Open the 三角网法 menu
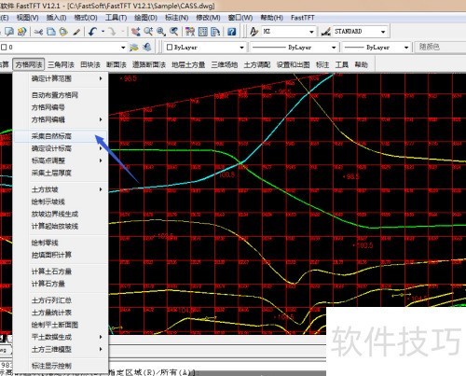This screenshot has width=466, height=376. pyautogui.click(x=61, y=64)
